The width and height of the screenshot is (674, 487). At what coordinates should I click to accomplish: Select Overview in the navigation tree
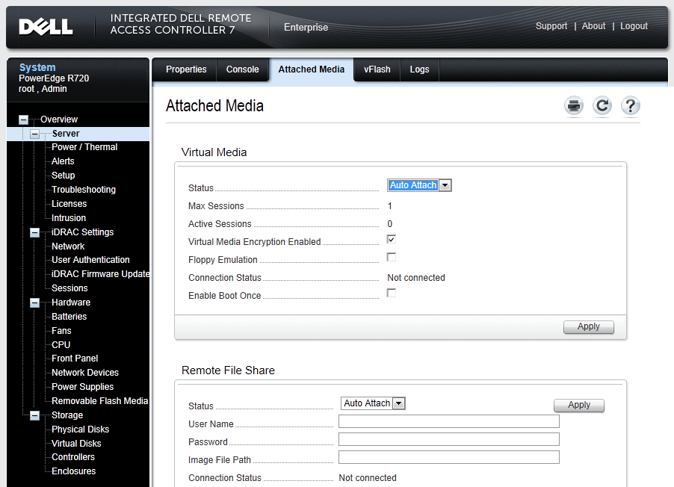[59, 120]
